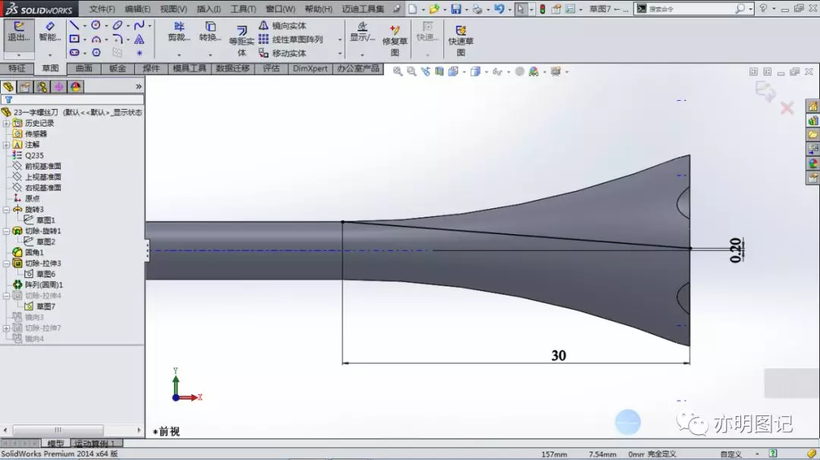
Task: Expand the panel tabs chevron (»)
Action: 139,86
